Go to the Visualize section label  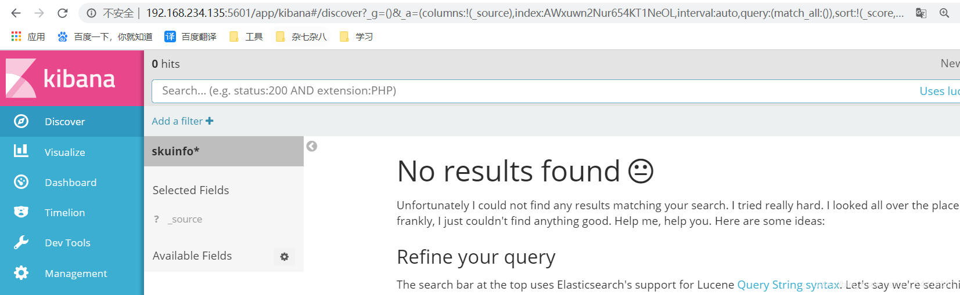[x=65, y=152]
